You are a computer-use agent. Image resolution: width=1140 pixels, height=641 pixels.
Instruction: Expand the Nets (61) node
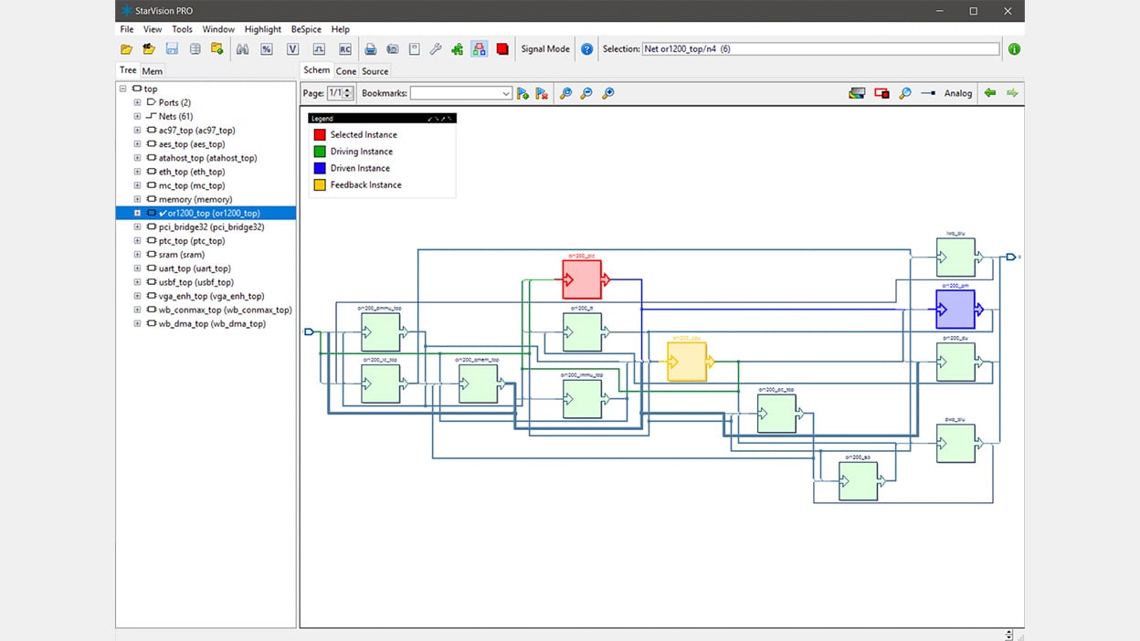coord(138,116)
